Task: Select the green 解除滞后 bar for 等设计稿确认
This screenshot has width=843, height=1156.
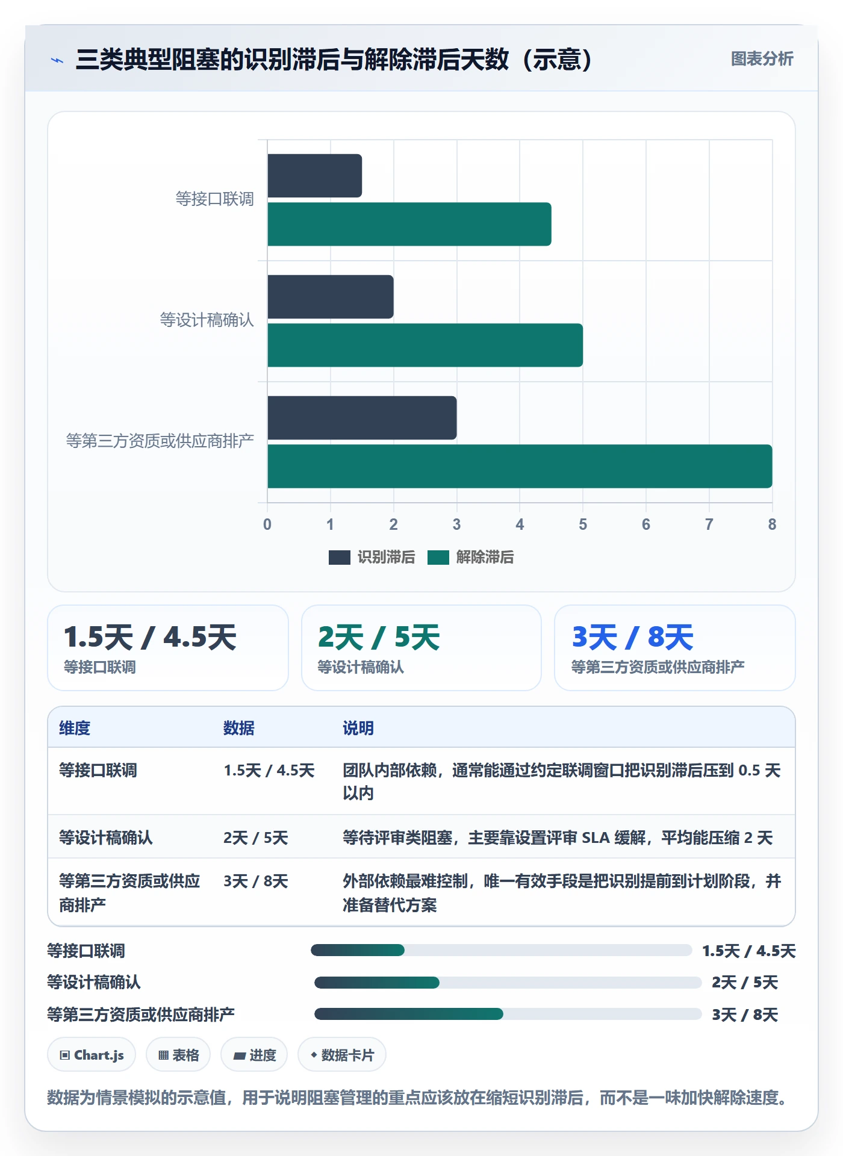Action: tap(425, 345)
